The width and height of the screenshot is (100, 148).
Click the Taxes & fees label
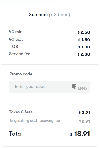pos(21,112)
